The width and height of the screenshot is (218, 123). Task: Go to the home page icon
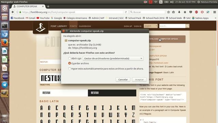click(x=185, y=12)
